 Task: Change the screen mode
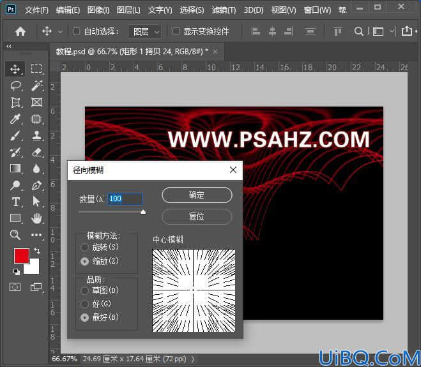[36, 287]
